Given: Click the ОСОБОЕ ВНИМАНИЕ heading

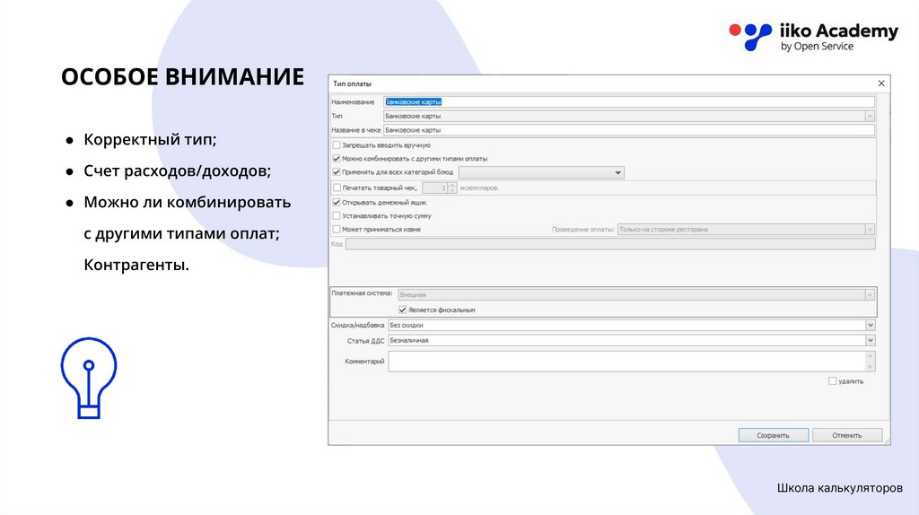Looking at the screenshot, I should coord(183,77).
